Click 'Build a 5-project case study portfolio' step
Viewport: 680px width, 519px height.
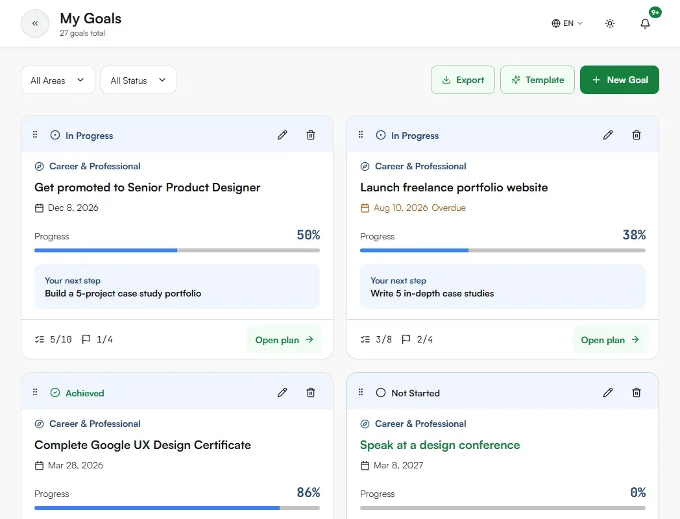click(x=123, y=293)
